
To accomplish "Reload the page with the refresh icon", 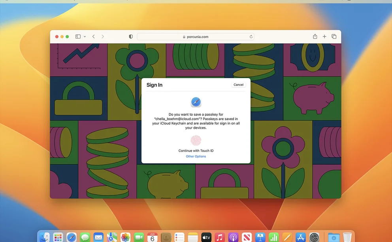I will pos(251,37).
